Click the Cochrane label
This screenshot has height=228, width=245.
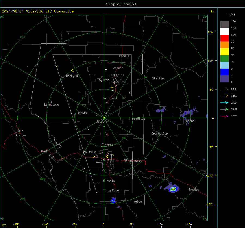point(89,152)
